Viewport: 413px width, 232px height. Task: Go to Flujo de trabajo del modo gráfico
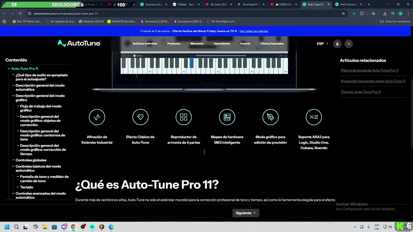[x=41, y=108]
